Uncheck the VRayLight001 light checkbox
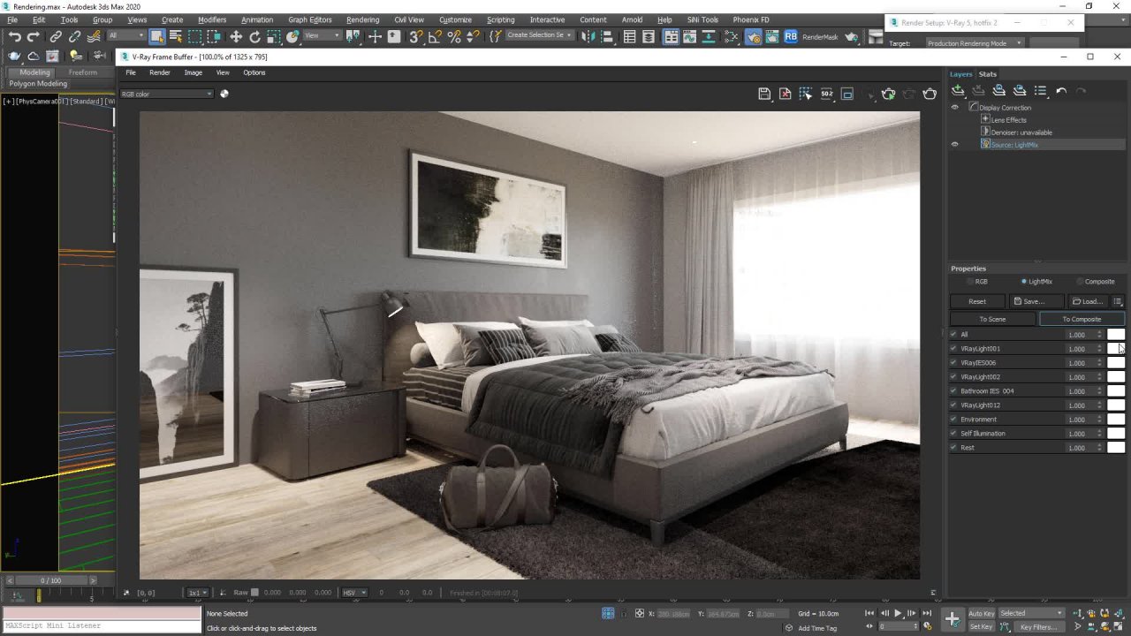 click(x=953, y=349)
